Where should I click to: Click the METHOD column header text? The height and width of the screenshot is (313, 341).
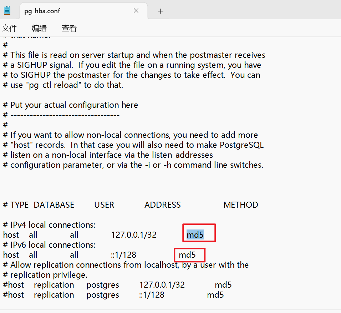click(x=241, y=205)
